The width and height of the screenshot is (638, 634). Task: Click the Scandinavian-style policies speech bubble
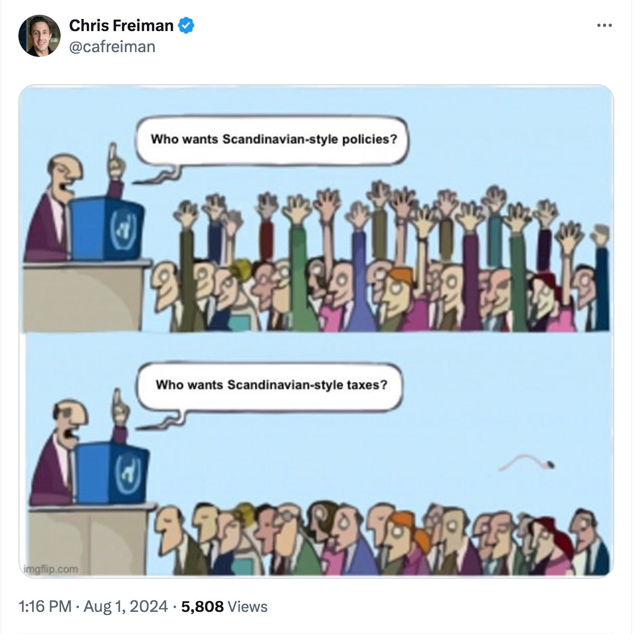(x=273, y=140)
